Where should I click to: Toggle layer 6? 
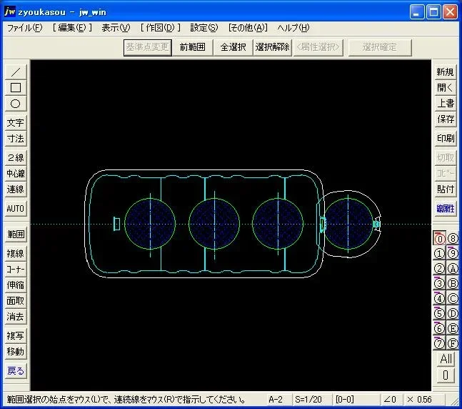(439, 328)
